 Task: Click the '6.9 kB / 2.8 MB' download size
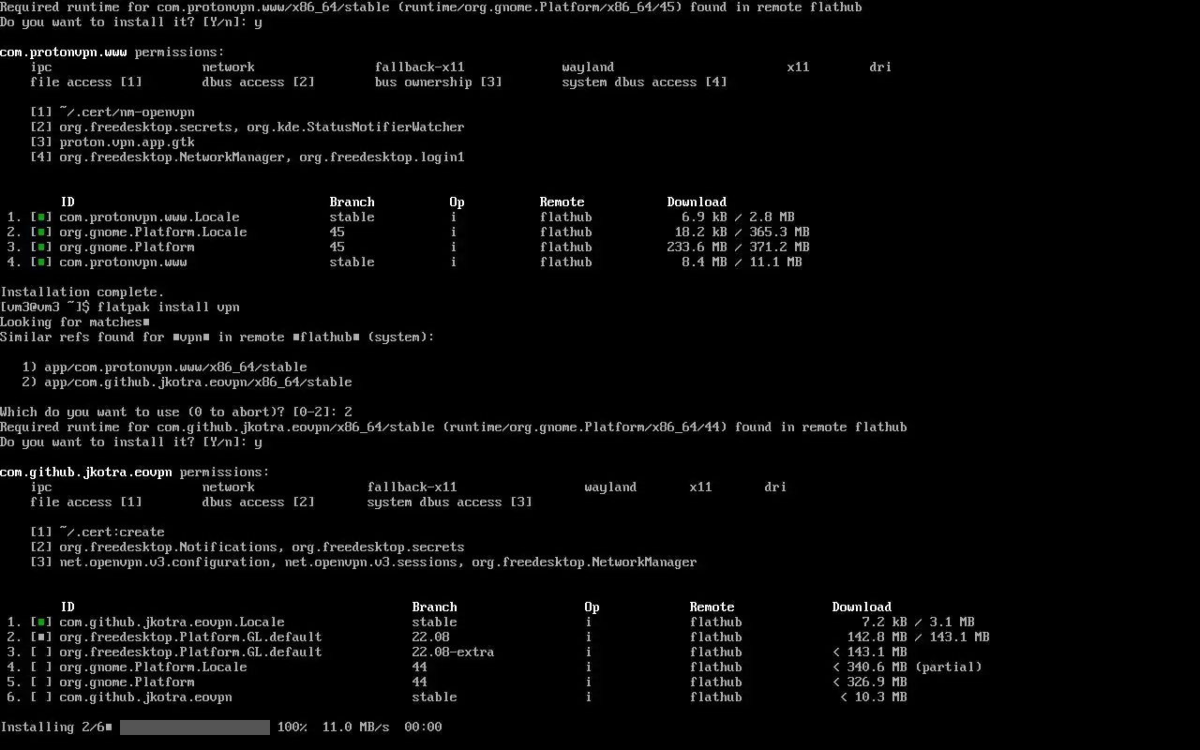point(739,217)
